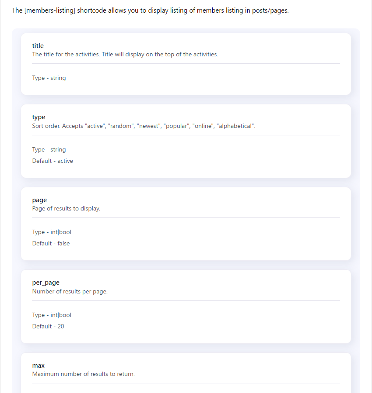Click 'Page of results to display.' text

point(66,209)
